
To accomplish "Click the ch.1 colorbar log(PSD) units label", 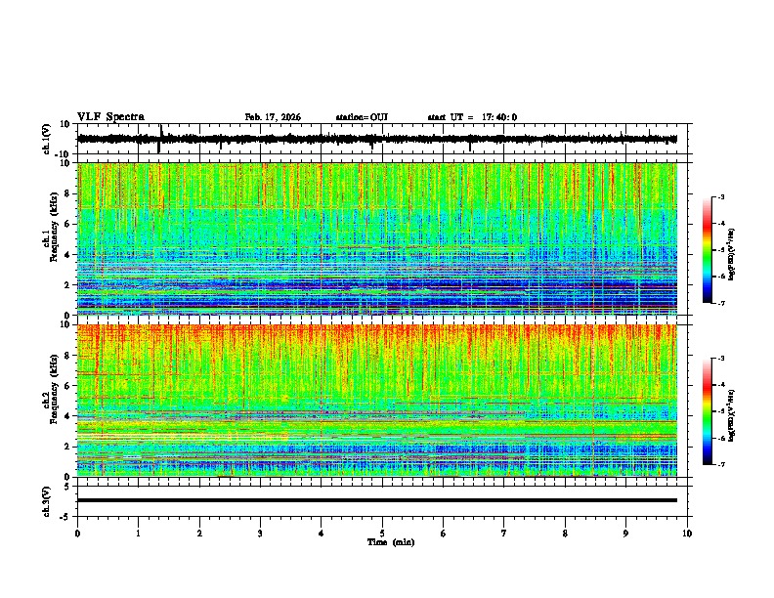I will coord(732,255).
